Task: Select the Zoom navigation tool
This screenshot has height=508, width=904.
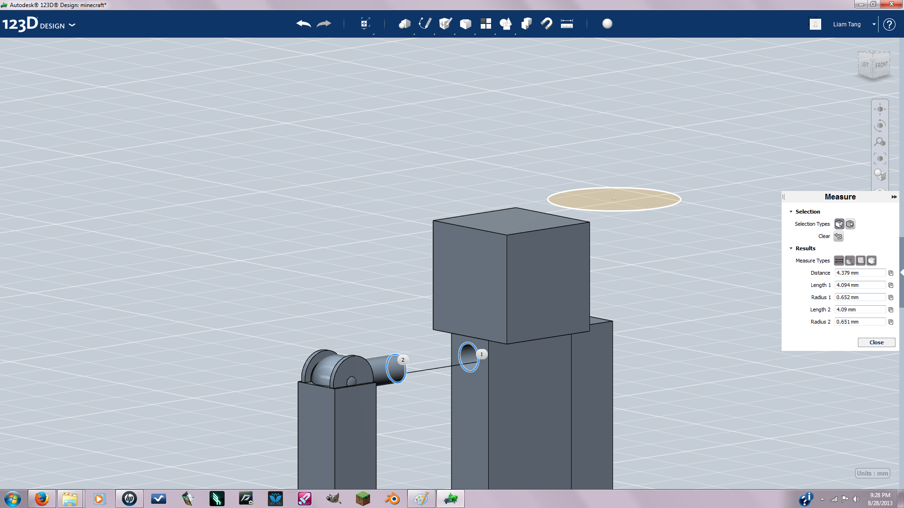Action: (880, 142)
